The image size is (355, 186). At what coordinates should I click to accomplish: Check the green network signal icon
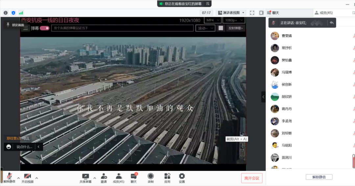(x=21, y=13)
